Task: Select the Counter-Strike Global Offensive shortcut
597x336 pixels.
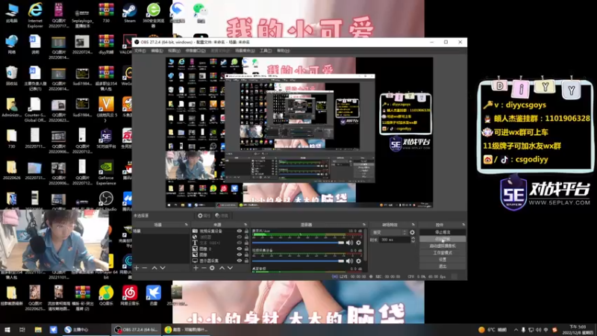Action: point(35,110)
